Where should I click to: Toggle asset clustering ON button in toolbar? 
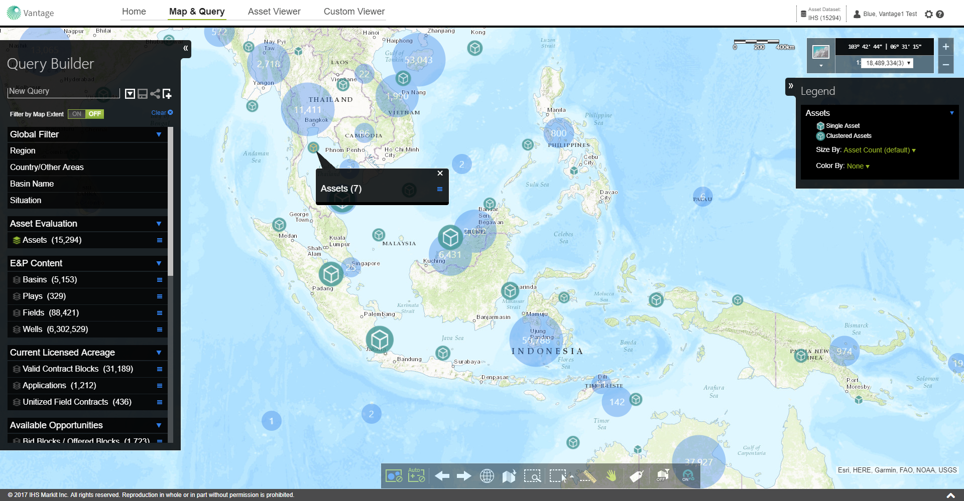coord(687,476)
